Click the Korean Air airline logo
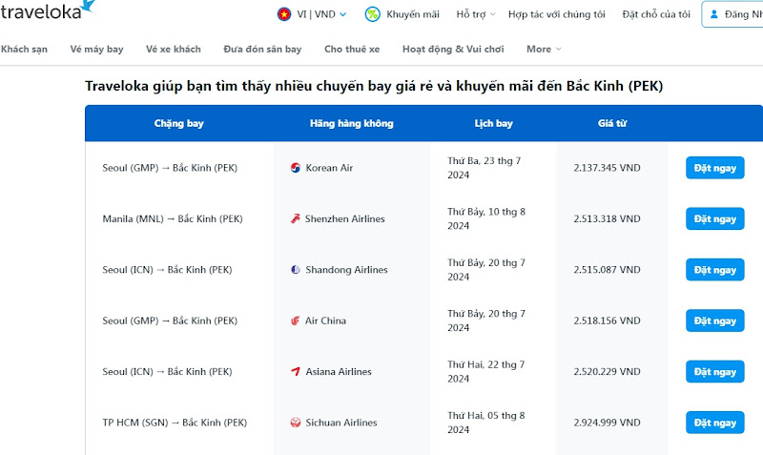This screenshot has width=763, height=455. 296,168
